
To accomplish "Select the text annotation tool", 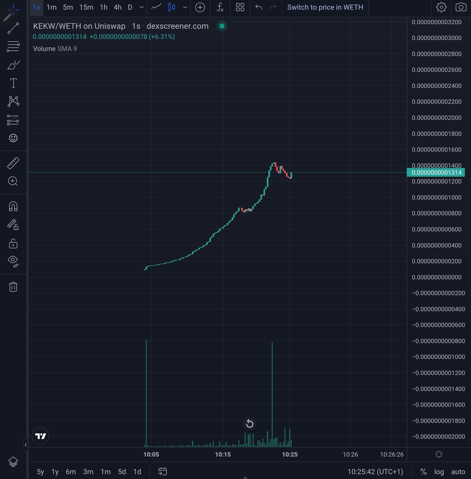I will point(13,83).
